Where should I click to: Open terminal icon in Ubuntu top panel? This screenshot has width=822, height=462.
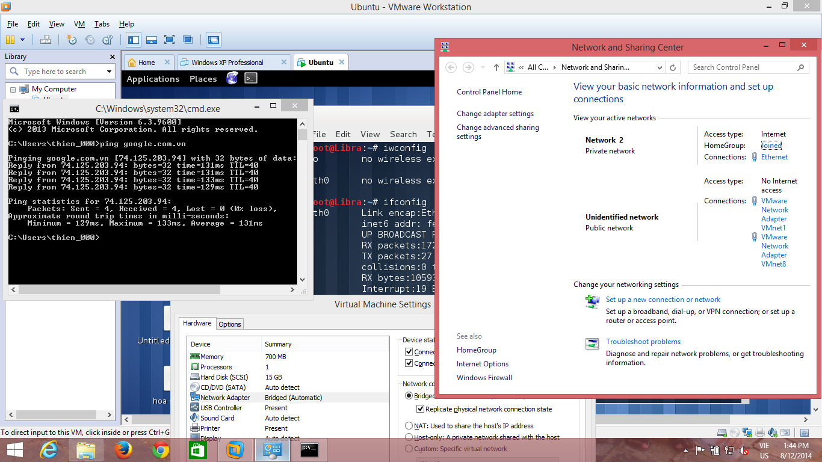click(251, 78)
